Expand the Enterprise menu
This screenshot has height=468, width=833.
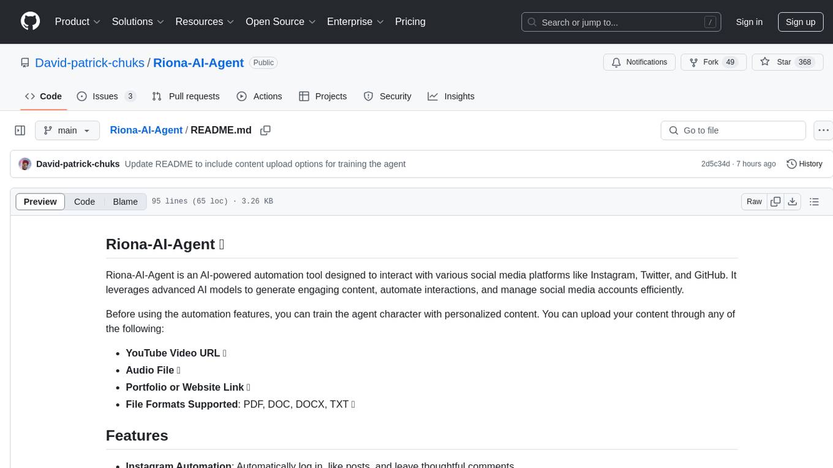pyautogui.click(x=355, y=21)
